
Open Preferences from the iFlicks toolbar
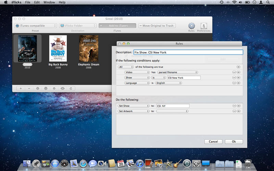point(203,26)
